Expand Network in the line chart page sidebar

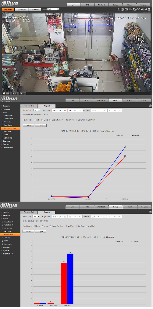(x=6, y=109)
